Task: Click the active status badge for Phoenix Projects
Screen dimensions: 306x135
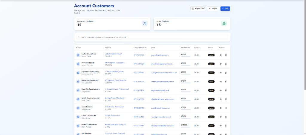Action: (x=211, y=64)
